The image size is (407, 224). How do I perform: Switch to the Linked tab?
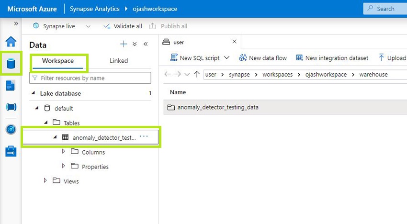tap(119, 61)
